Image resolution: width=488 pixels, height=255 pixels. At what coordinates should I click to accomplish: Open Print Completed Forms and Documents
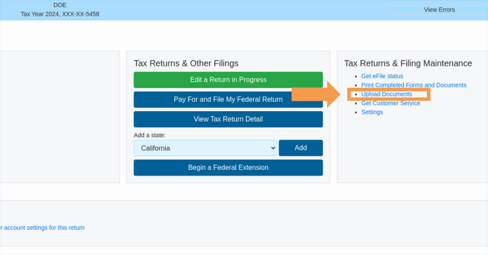(414, 85)
